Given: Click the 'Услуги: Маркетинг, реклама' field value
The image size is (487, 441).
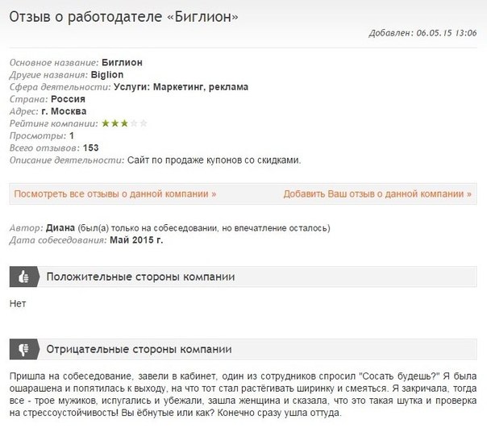Looking at the screenshot, I should [181, 87].
